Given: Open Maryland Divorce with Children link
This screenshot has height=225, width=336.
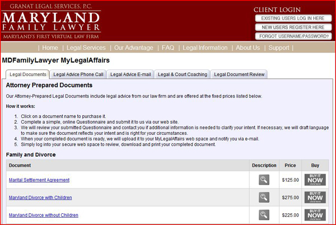Looking at the screenshot, I should 40,198.
